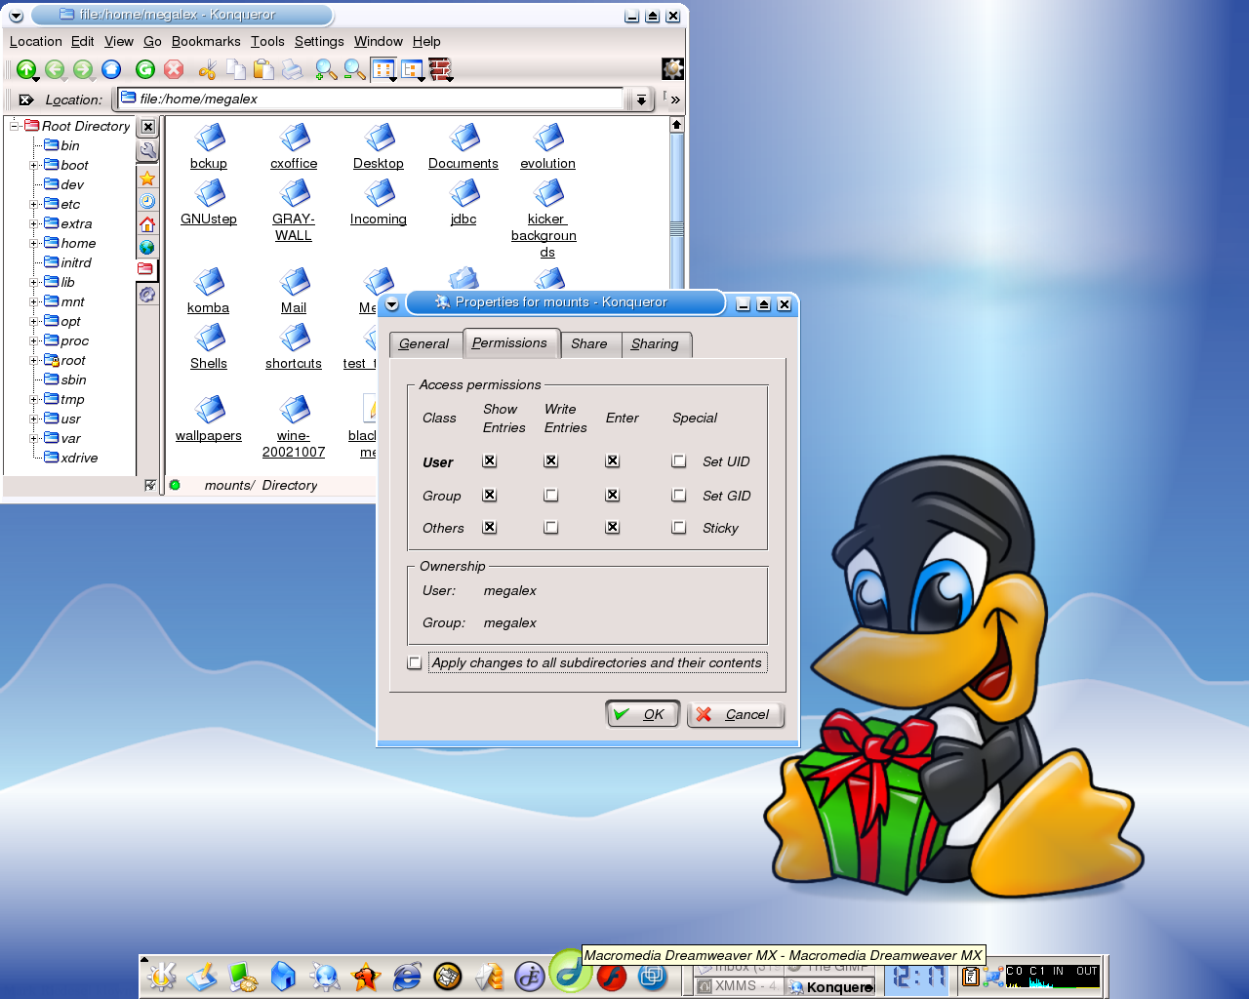The height and width of the screenshot is (999, 1249).
Task: Switch to the General tab
Action: pos(424,344)
